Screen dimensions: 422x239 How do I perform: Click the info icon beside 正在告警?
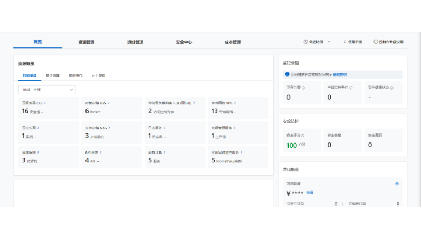click(x=303, y=88)
